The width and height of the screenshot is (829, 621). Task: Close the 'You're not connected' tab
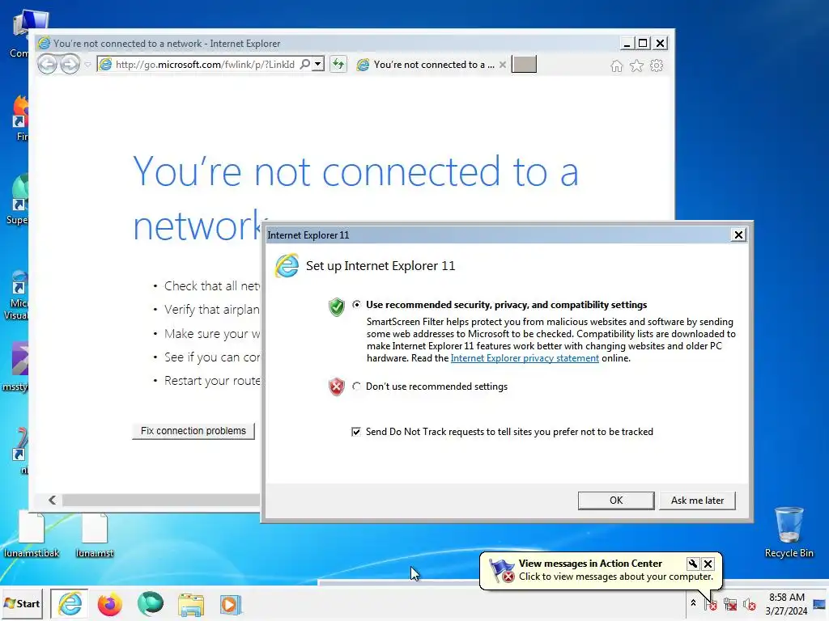pos(503,65)
